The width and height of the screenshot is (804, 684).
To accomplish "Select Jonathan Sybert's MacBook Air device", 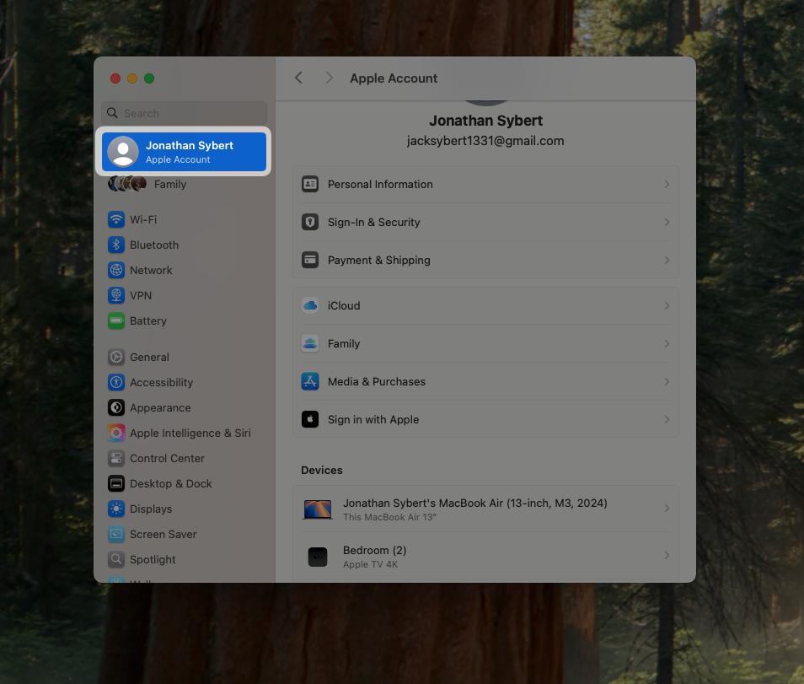I will (x=474, y=509).
